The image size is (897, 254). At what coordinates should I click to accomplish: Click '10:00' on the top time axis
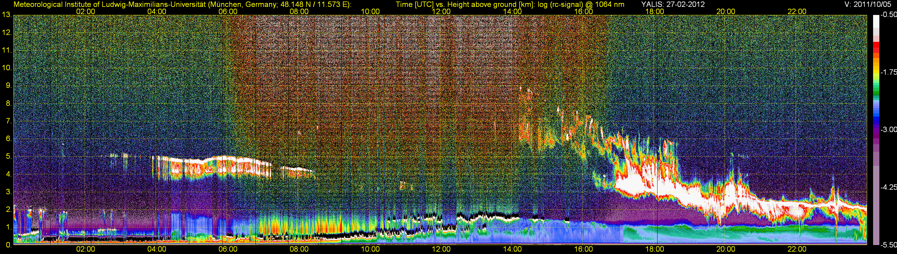[370, 11]
